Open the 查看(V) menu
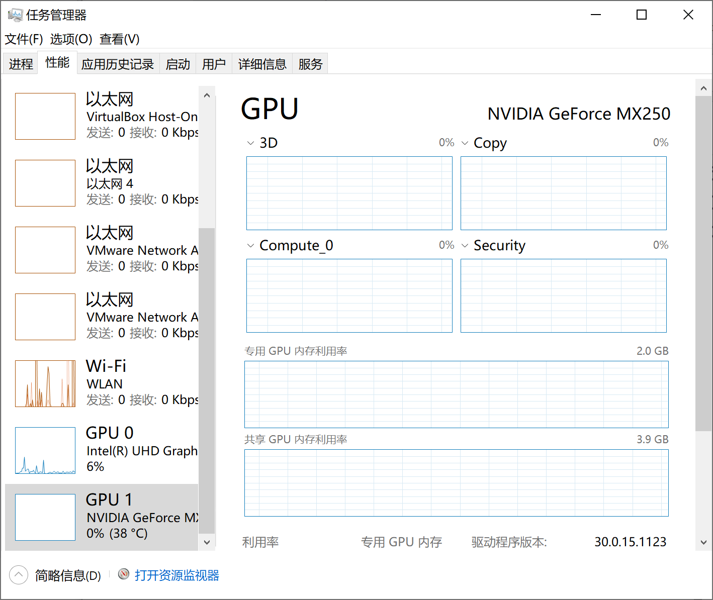The width and height of the screenshot is (713, 600). [x=120, y=39]
